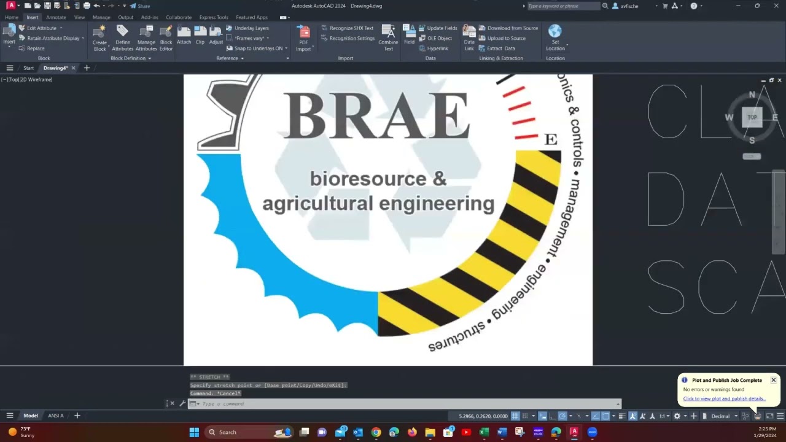The height and width of the screenshot is (442, 786).
Task: Insert a Field from Data panel
Action: [409, 35]
